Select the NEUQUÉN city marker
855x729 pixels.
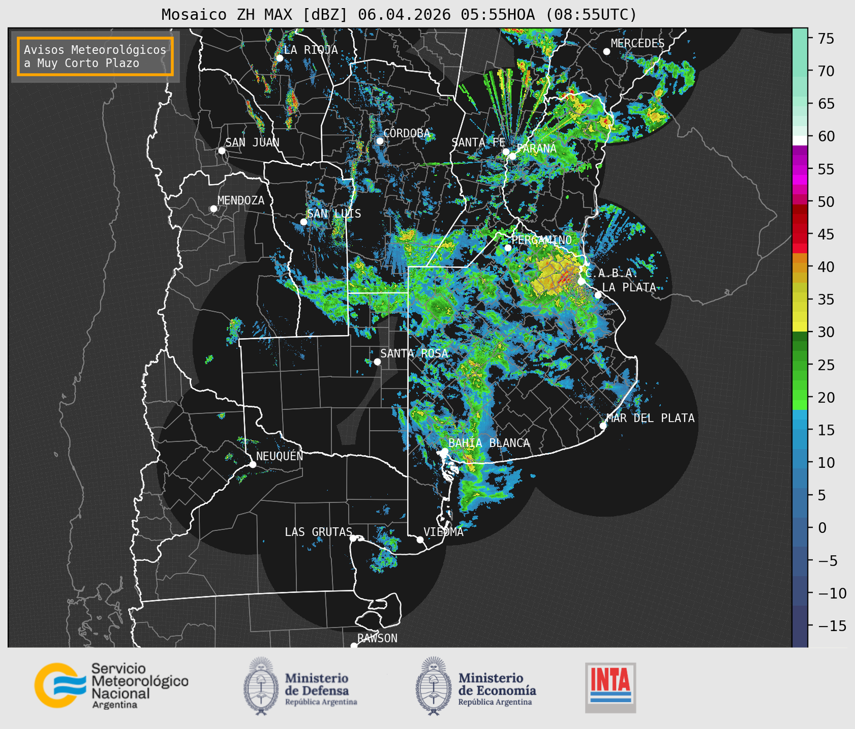coord(252,464)
